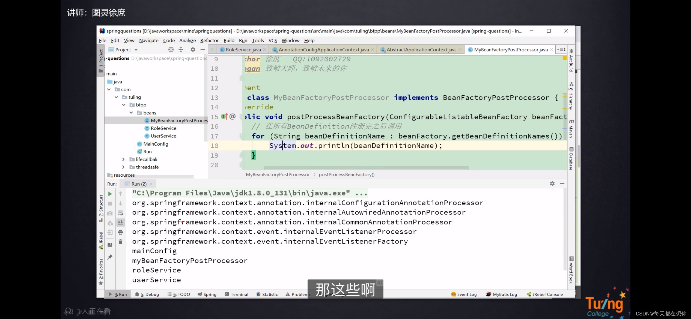Open the VCS menu
The image size is (691, 319).
click(x=273, y=40)
